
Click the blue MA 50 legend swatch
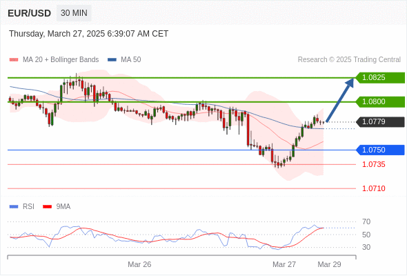pyautogui.click(x=112, y=60)
